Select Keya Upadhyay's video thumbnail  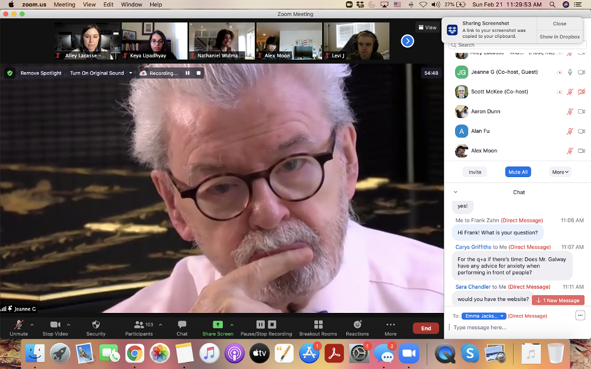[x=154, y=41]
